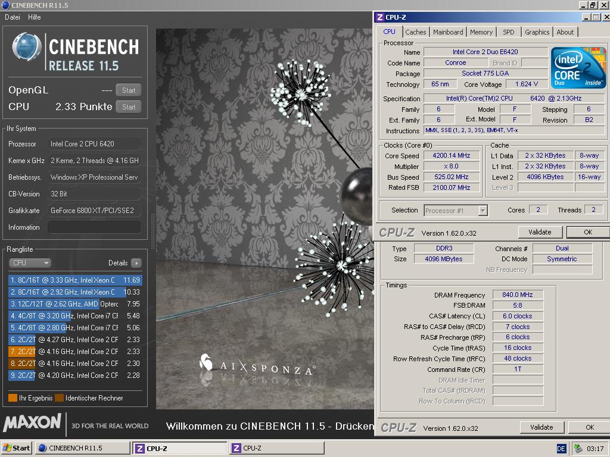
Task: Switch to the About tab in CPU-Z
Action: pos(565,32)
